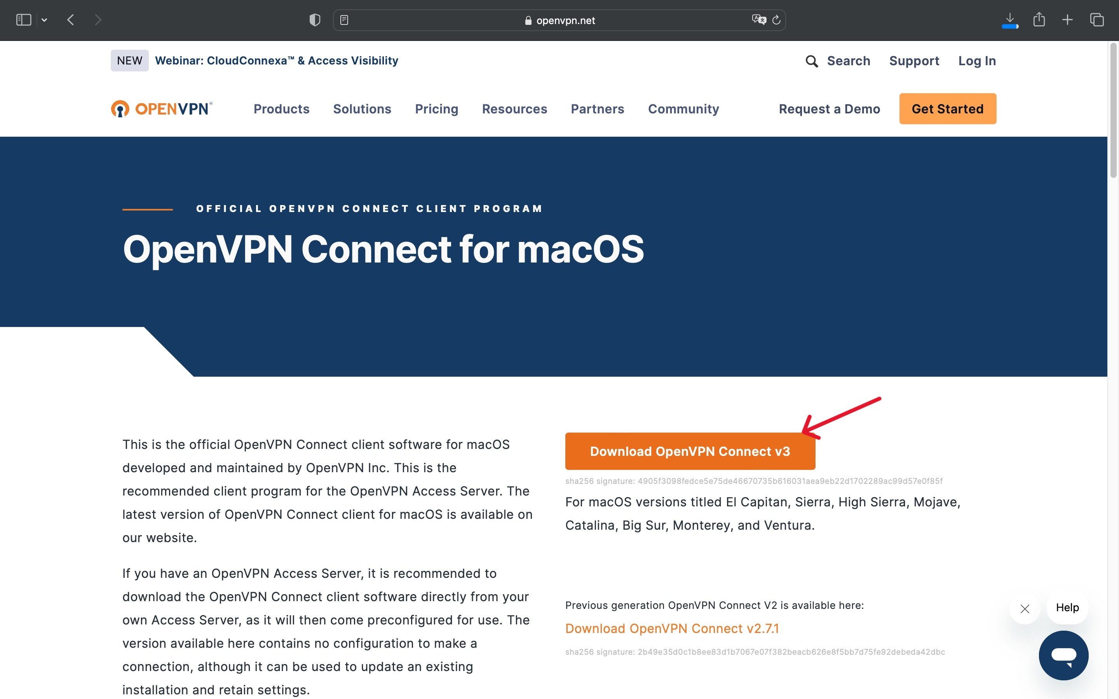Open a new tab with plus icon
Image resolution: width=1119 pixels, height=699 pixels.
click(x=1067, y=20)
